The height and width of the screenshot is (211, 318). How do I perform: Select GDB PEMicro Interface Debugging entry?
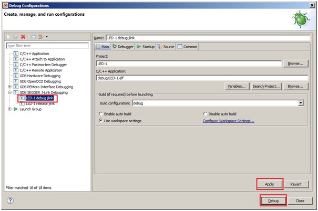click(x=46, y=87)
